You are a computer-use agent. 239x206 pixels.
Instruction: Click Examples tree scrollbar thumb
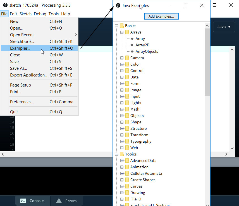[x=207, y=62]
